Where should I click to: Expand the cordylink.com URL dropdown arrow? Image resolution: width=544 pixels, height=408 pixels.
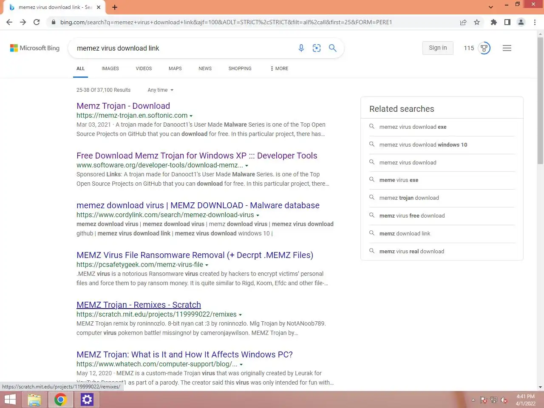tap(258, 215)
